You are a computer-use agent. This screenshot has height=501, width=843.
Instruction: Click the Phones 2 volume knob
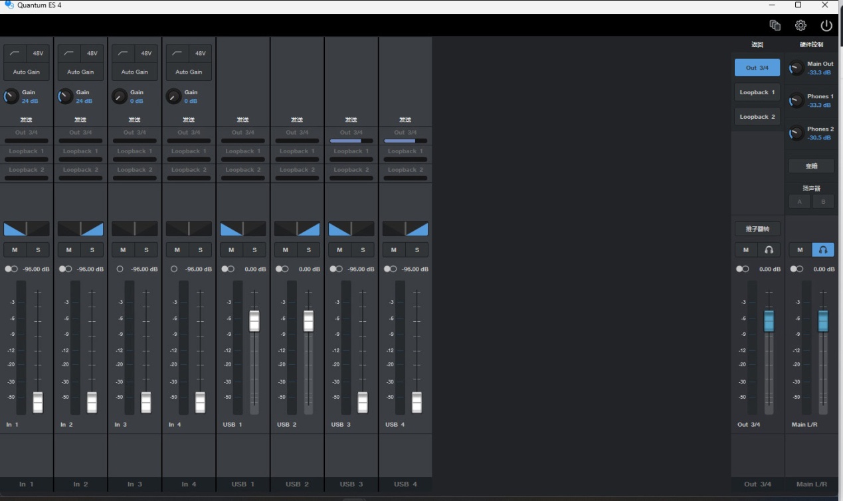click(x=796, y=133)
